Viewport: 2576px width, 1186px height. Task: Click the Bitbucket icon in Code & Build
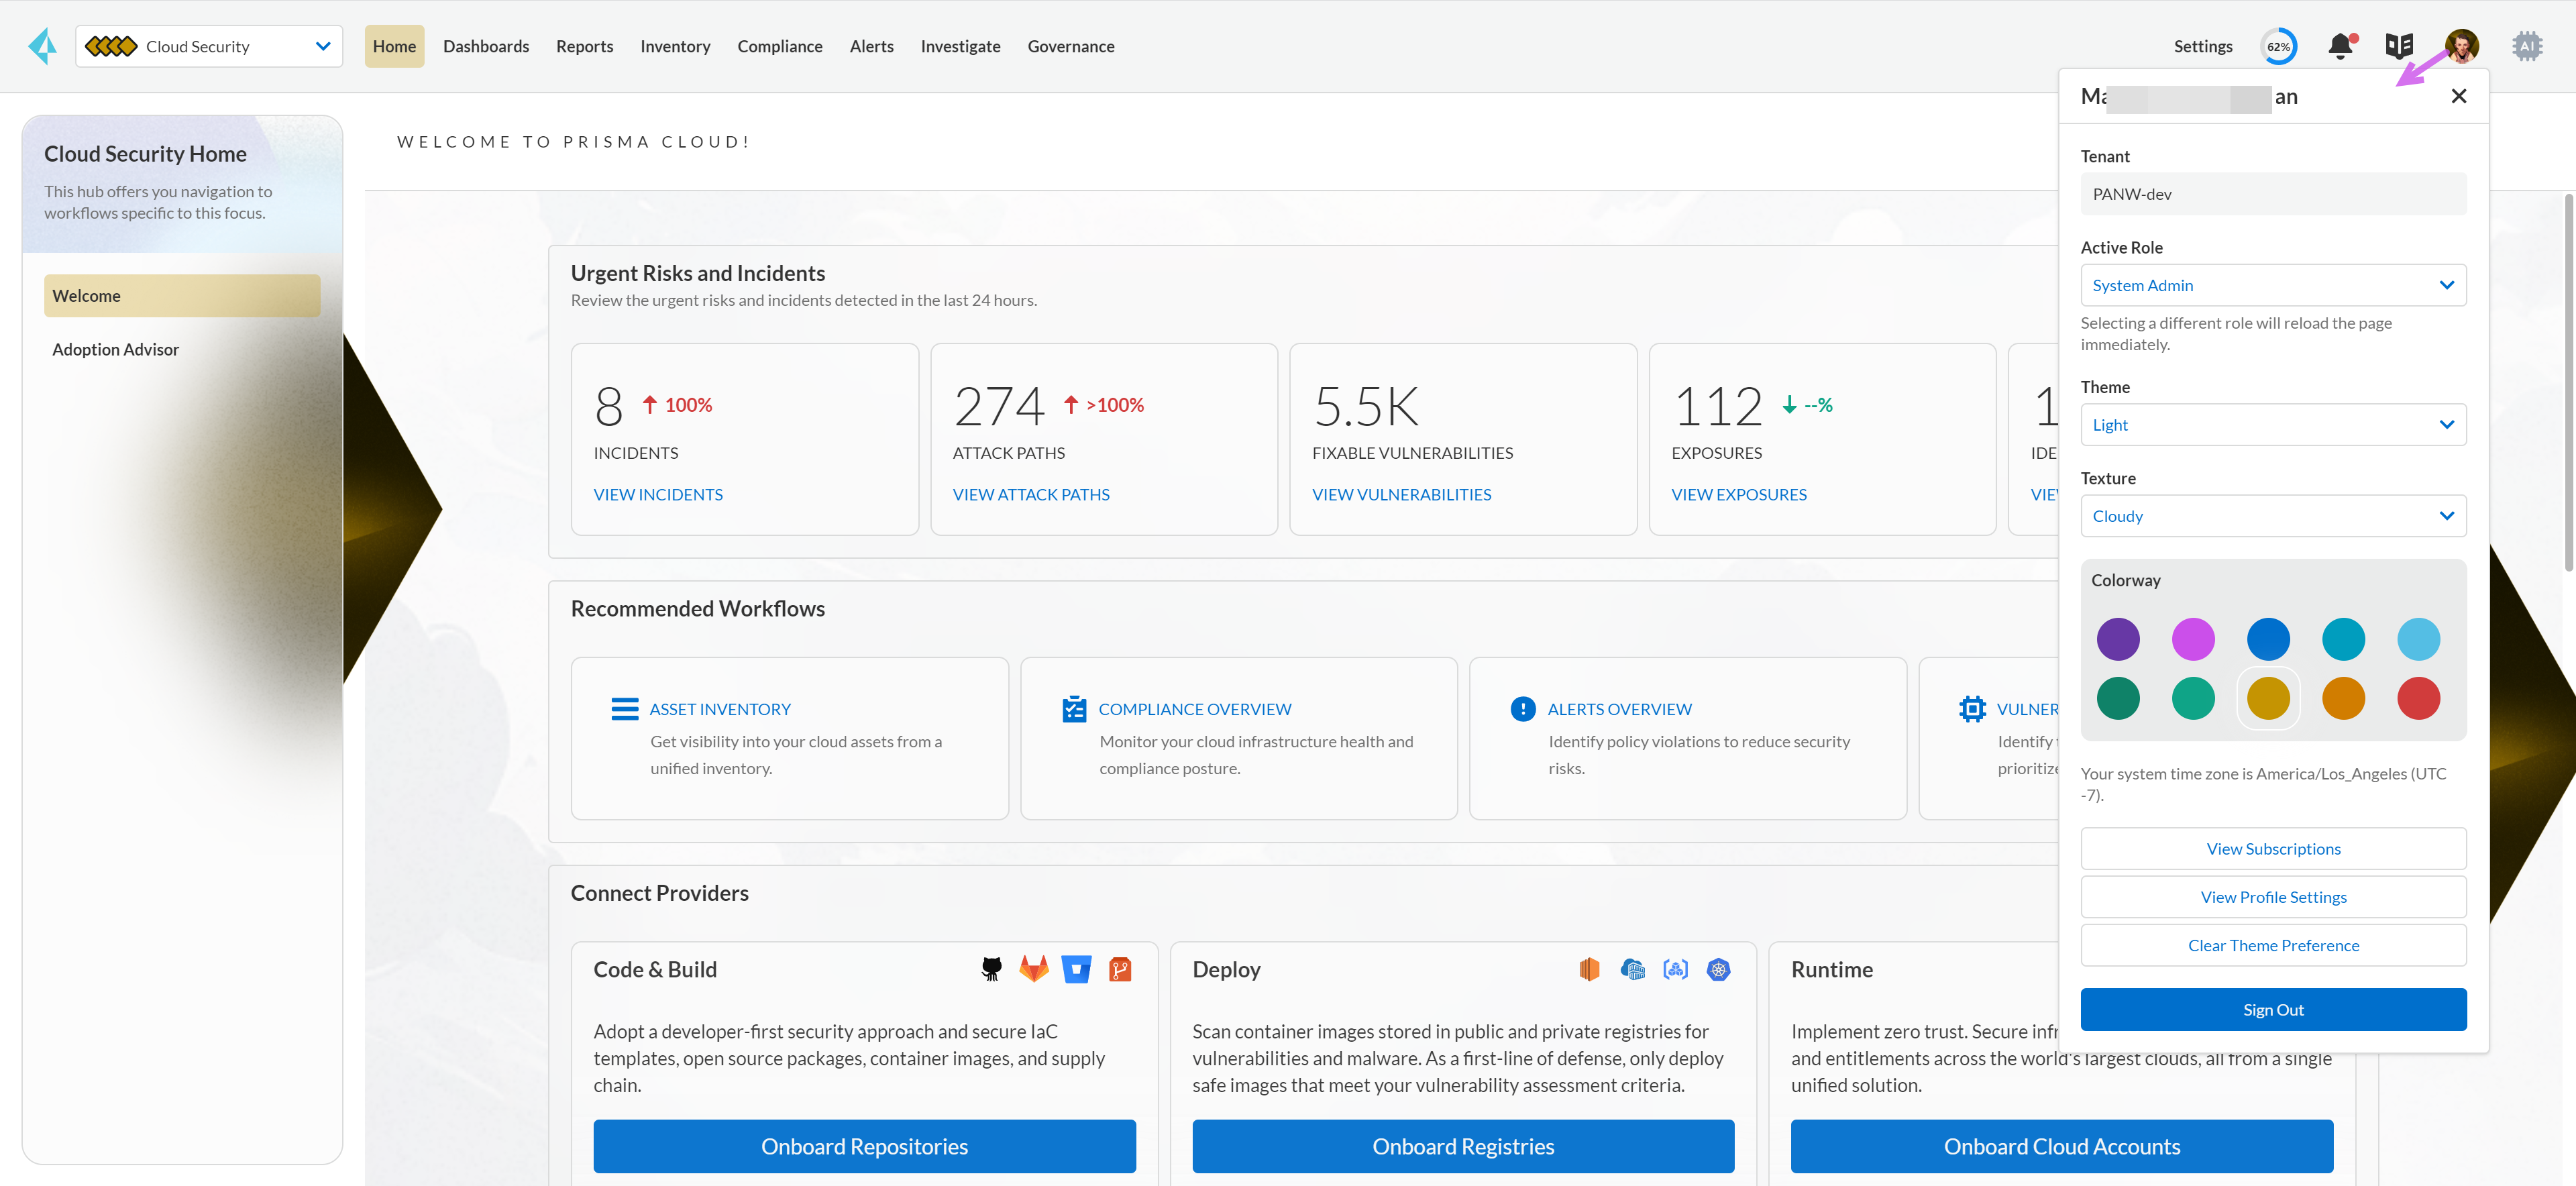pos(1077,969)
